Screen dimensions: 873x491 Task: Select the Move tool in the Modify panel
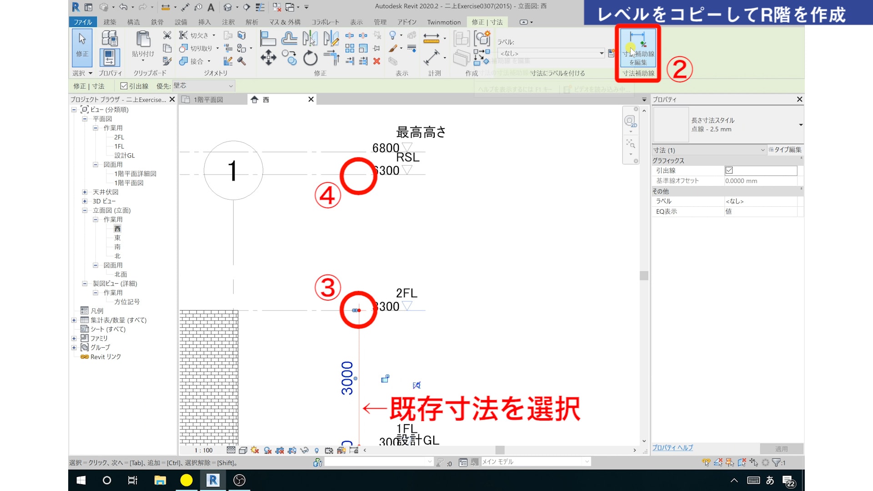tap(268, 58)
